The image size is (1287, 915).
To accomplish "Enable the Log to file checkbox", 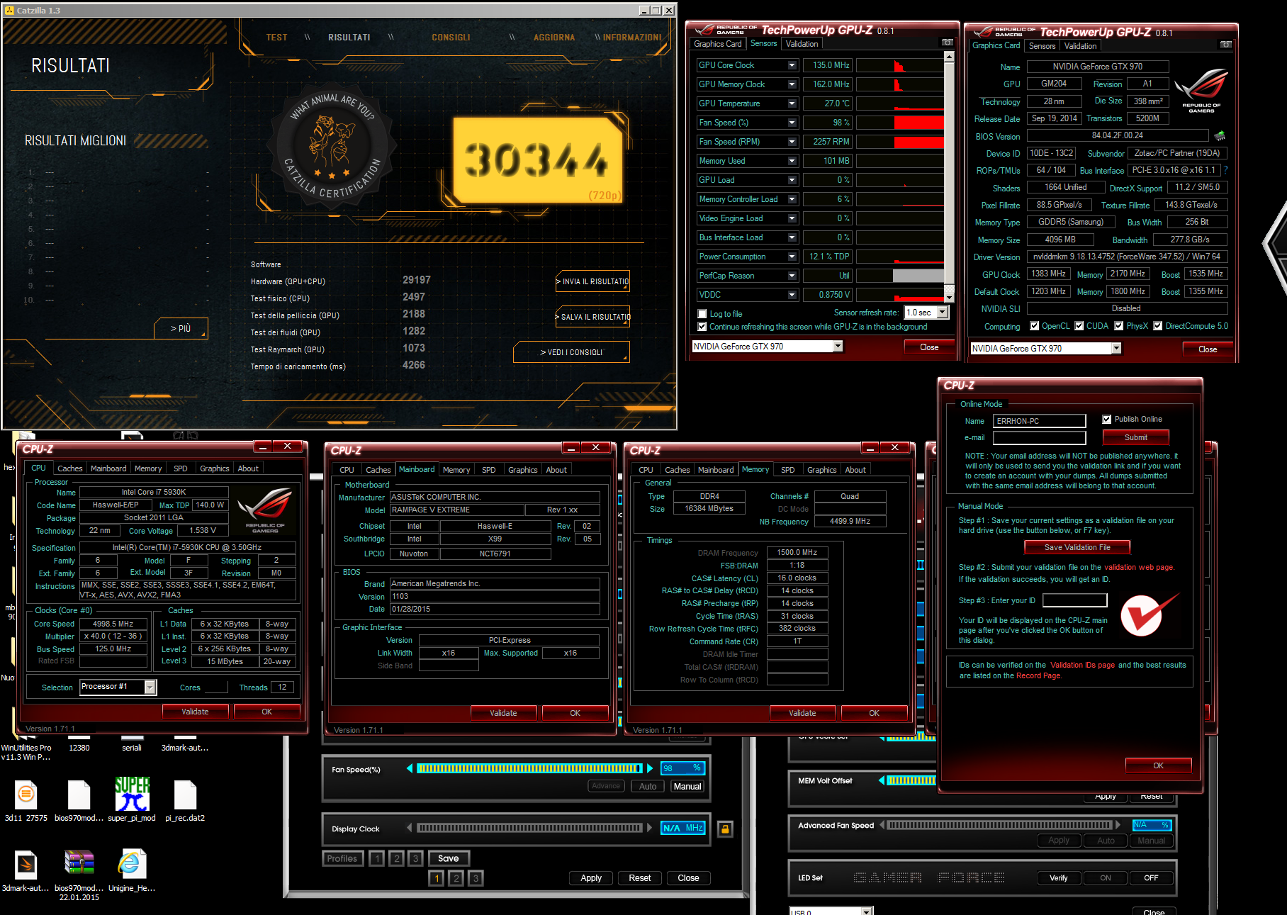I will point(702,314).
